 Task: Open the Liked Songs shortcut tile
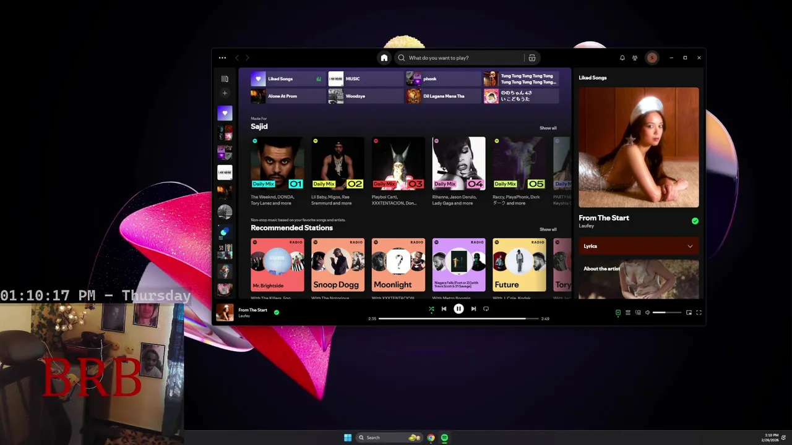288,78
